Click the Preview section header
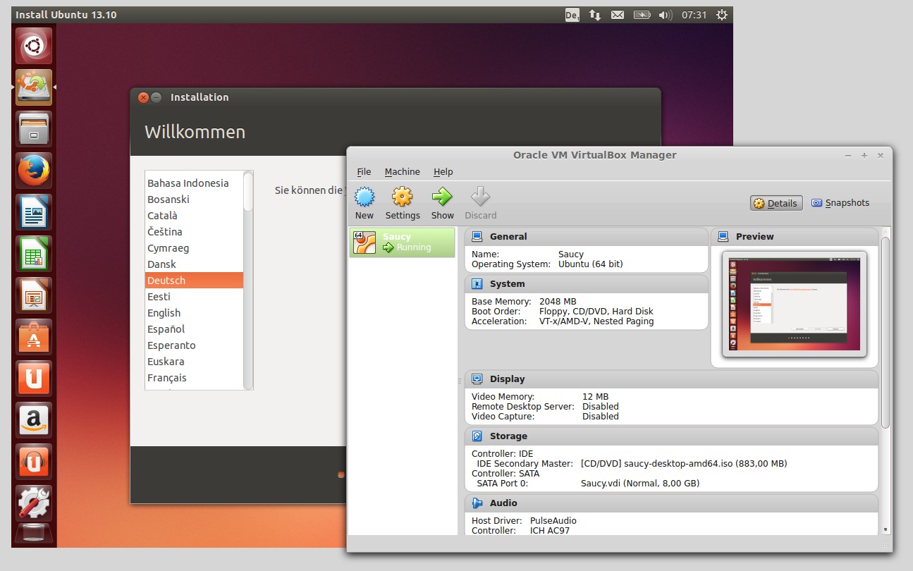The width and height of the screenshot is (913, 571). [795, 237]
